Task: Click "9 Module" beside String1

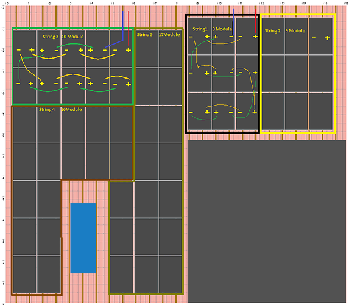Action: point(222,29)
